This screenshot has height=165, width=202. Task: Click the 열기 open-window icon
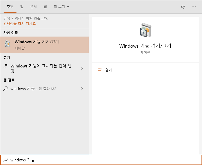(x=100, y=69)
